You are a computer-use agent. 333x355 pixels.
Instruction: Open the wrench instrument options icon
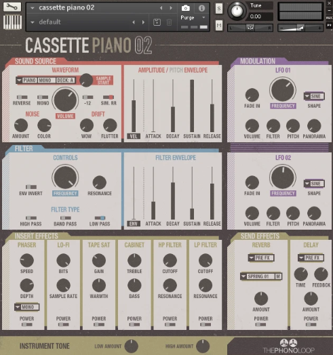click(12, 7)
